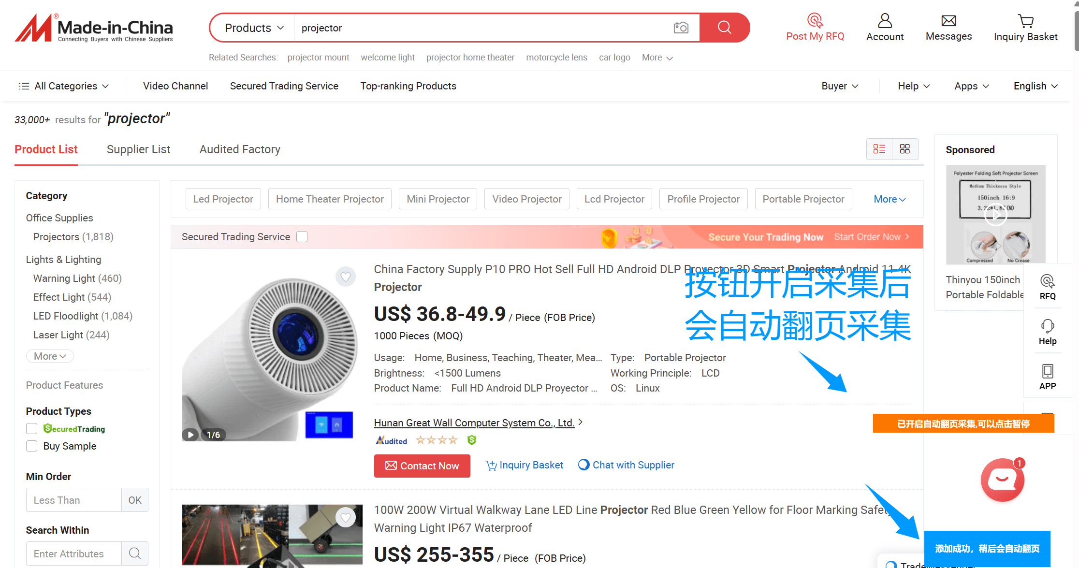This screenshot has height=568, width=1079.
Task: Click the All Categories menu
Action: [x=63, y=86]
